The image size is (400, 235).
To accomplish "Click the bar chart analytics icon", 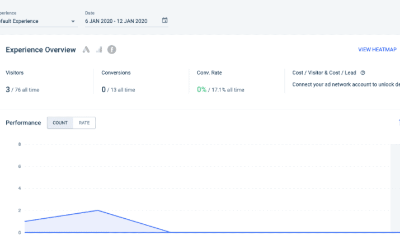I will click(x=99, y=50).
